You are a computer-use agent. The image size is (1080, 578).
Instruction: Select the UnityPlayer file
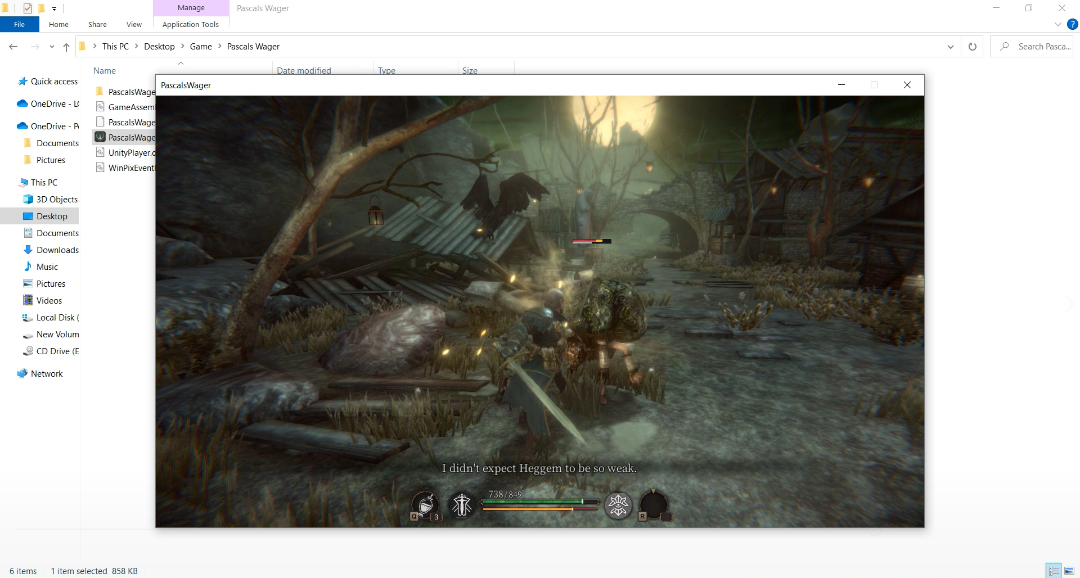[x=125, y=152]
